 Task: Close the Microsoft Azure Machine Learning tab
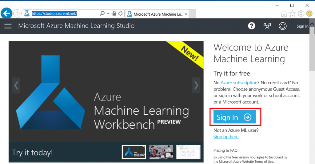click(x=186, y=14)
